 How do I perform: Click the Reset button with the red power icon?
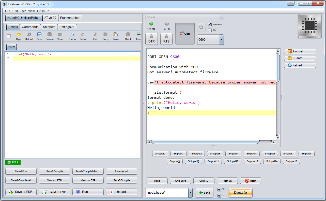251,181
